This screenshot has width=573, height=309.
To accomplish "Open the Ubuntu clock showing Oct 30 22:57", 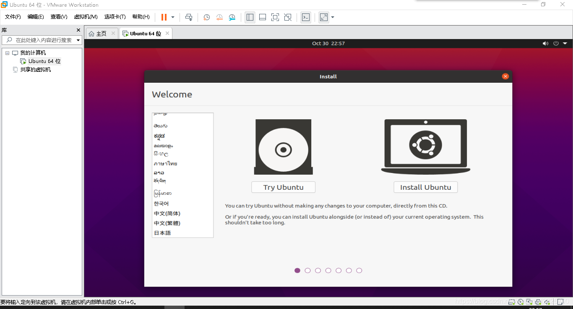I will pos(328,43).
